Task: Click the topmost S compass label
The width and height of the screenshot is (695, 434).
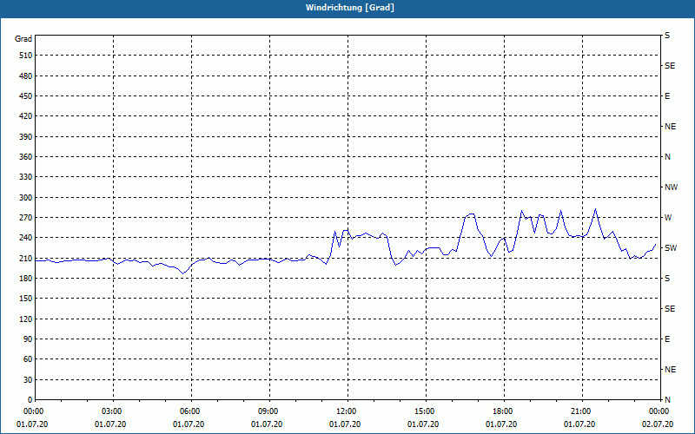Action: [x=667, y=36]
